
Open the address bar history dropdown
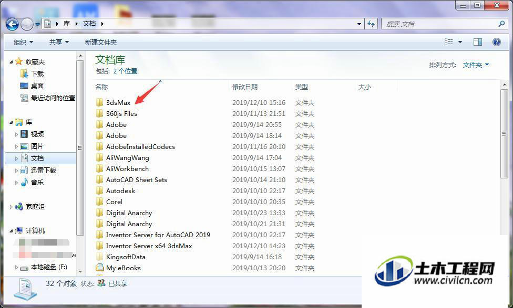[x=359, y=24]
